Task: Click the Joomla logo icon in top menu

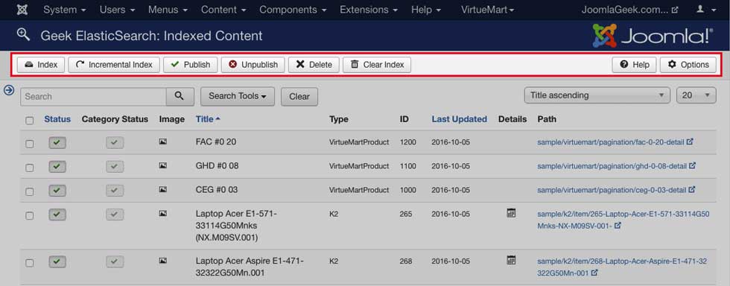Action: pyautogui.click(x=22, y=10)
